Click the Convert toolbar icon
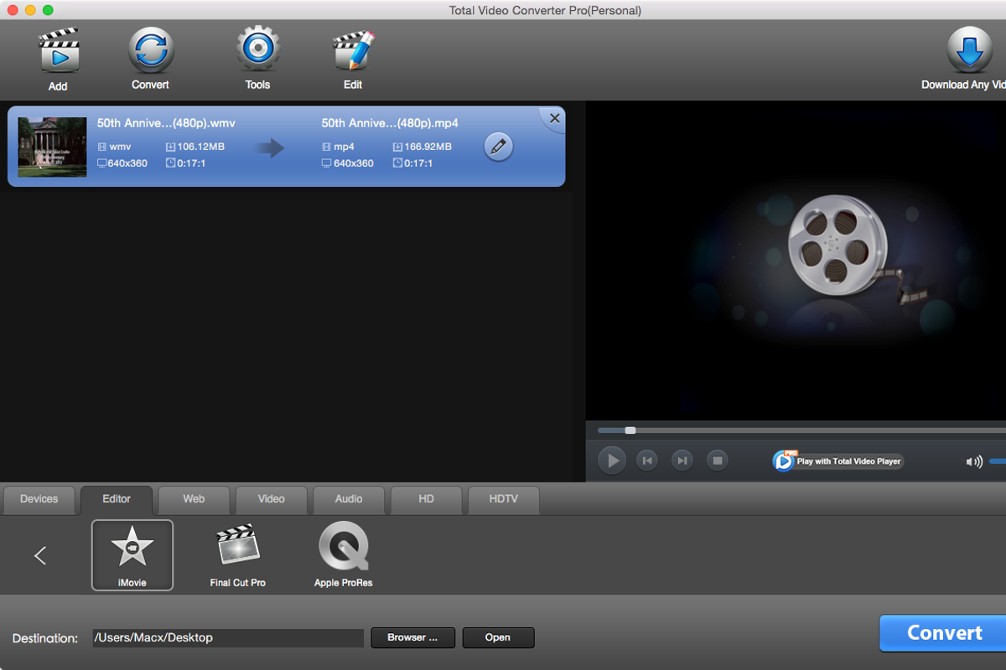This screenshot has width=1006, height=670. click(x=151, y=49)
